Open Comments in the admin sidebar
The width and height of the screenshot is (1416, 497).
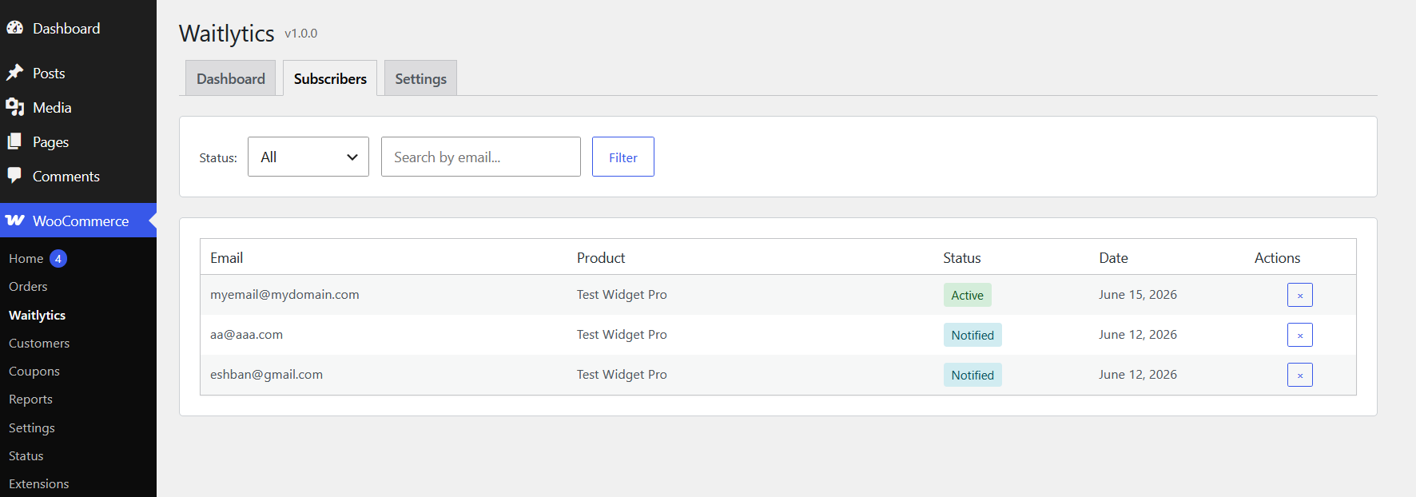[x=66, y=176]
